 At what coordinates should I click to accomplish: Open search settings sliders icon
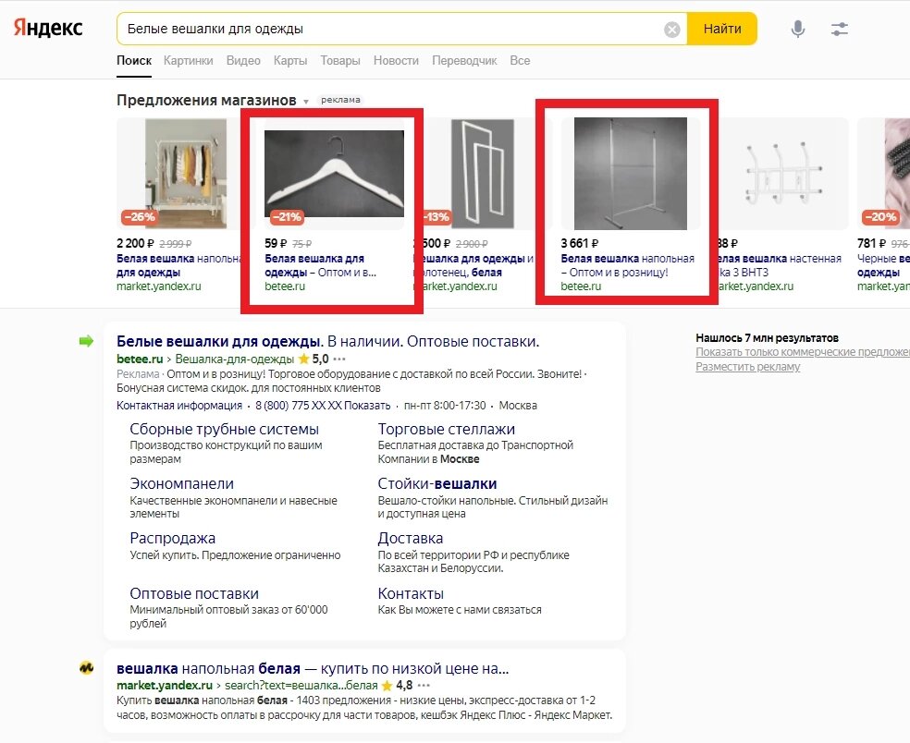(839, 29)
